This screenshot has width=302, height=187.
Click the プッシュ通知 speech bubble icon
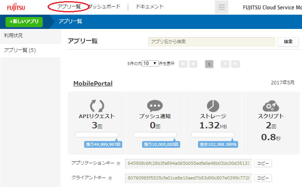[x=155, y=106]
